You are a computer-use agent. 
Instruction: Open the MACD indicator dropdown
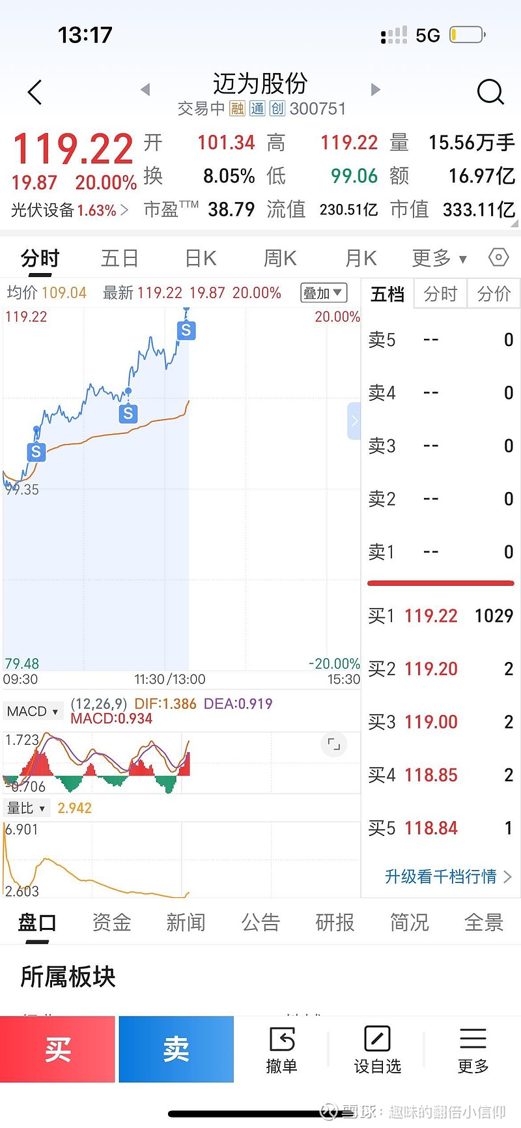(x=32, y=712)
